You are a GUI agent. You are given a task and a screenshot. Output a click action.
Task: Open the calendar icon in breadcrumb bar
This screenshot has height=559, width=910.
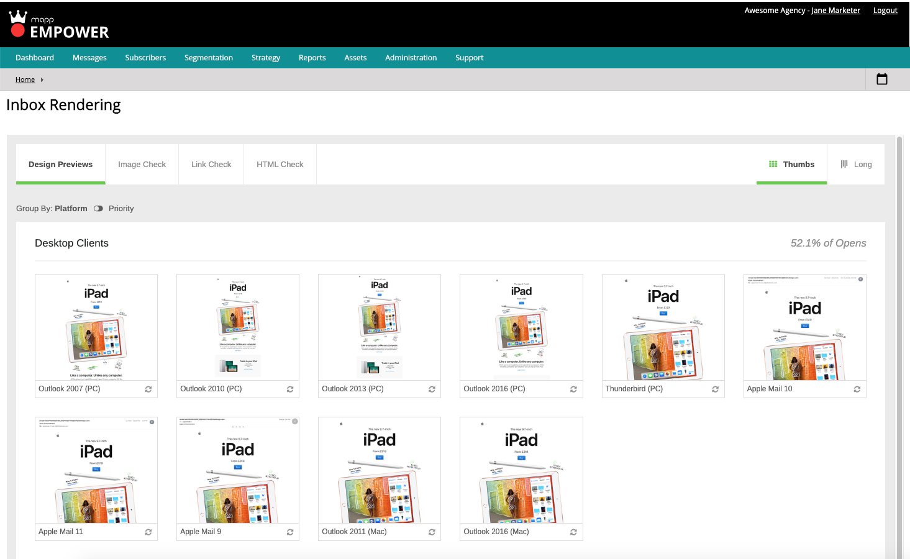click(881, 79)
